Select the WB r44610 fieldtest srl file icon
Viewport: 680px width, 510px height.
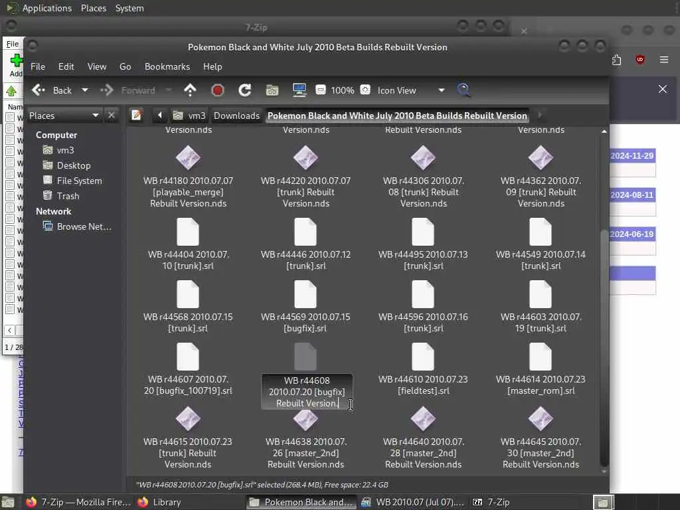[423, 357]
